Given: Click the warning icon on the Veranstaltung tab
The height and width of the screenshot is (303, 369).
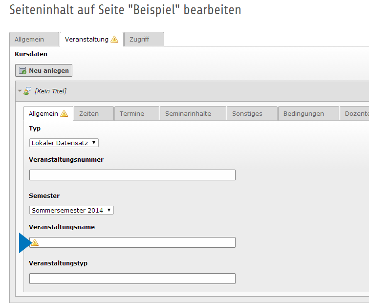Looking at the screenshot, I should (x=114, y=40).
